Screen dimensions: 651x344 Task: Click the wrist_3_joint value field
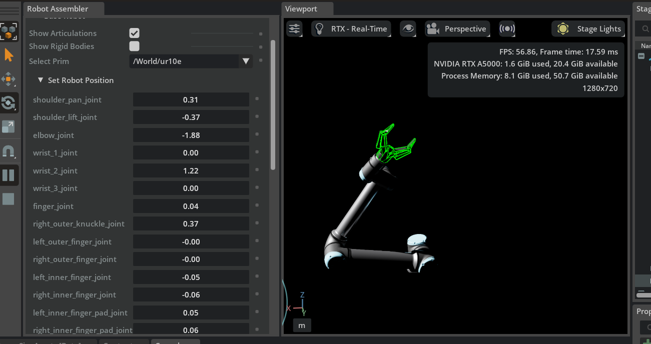tap(191, 188)
